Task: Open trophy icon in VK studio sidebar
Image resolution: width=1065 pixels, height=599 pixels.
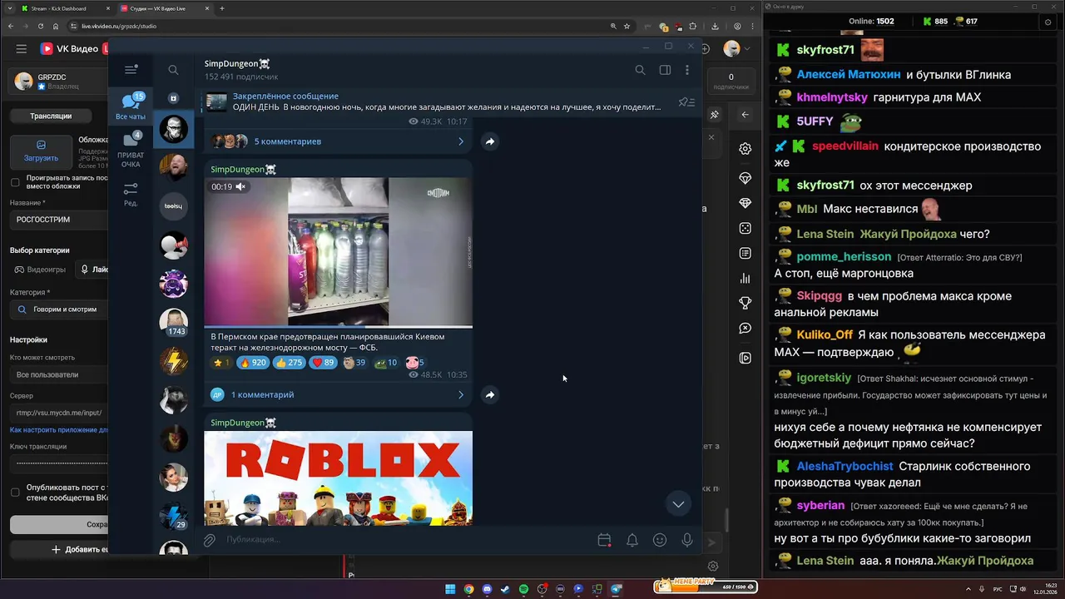Action: (745, 303)
